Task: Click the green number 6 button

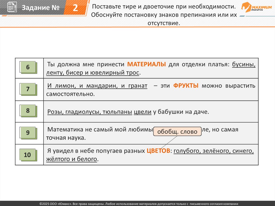Action: click(x=28, y=67)
